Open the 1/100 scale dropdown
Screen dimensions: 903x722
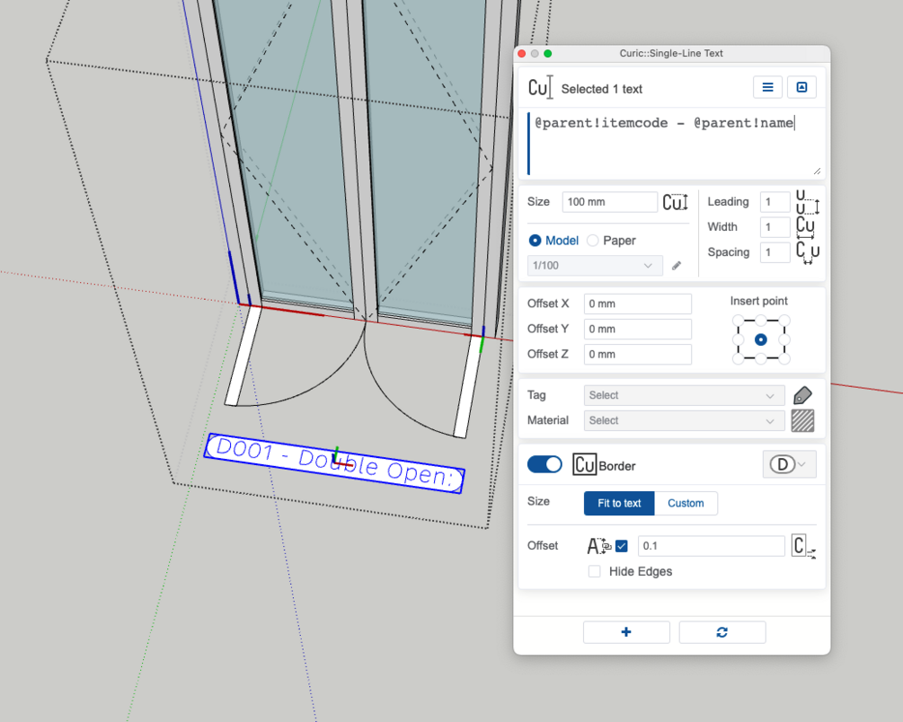click(595, 266)
